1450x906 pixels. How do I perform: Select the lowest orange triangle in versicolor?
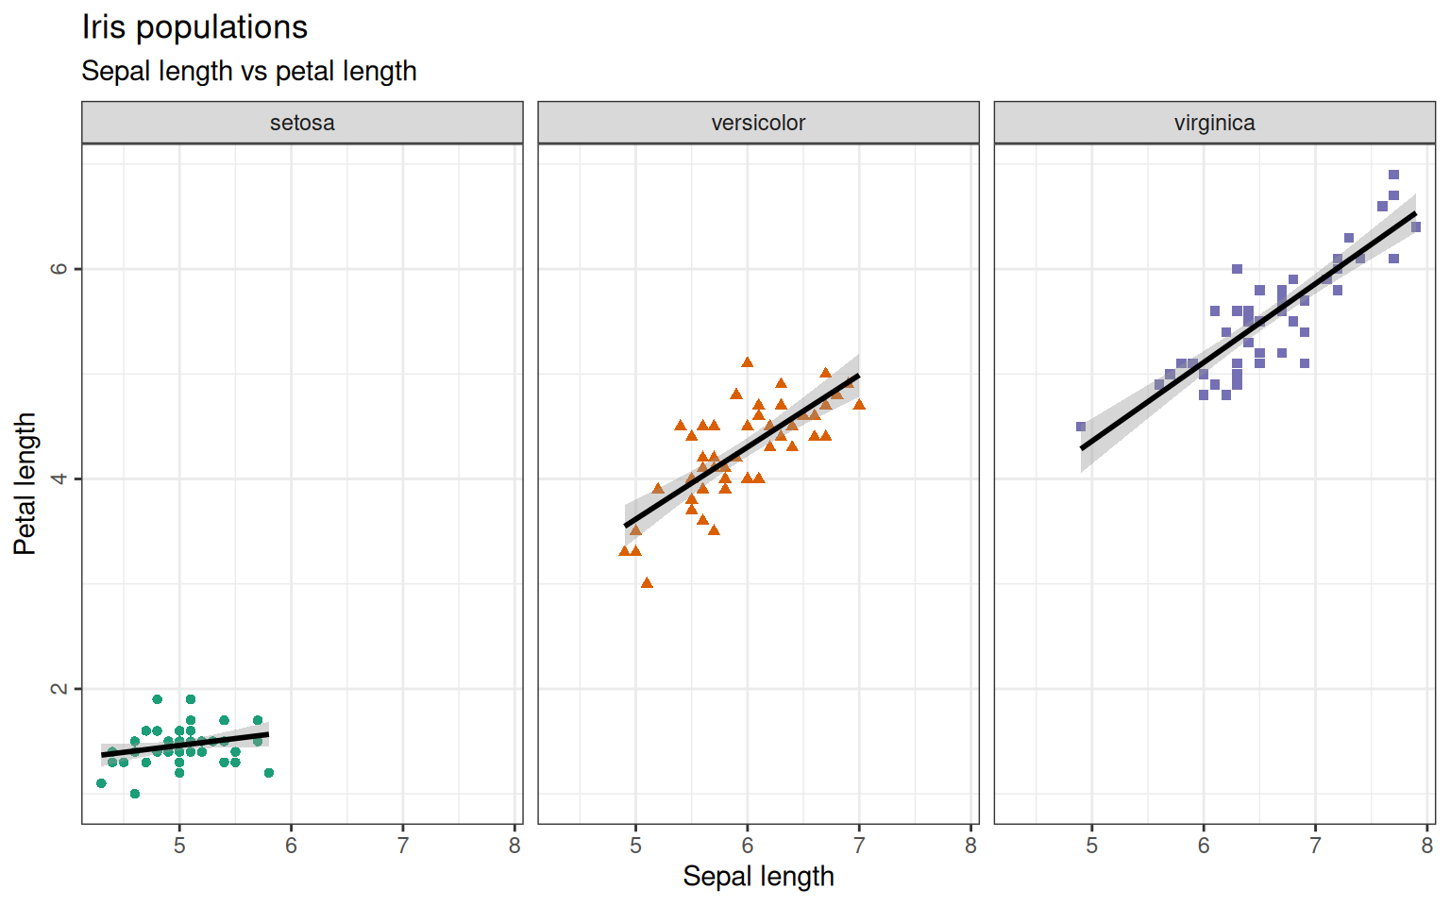tap(647, 583)
